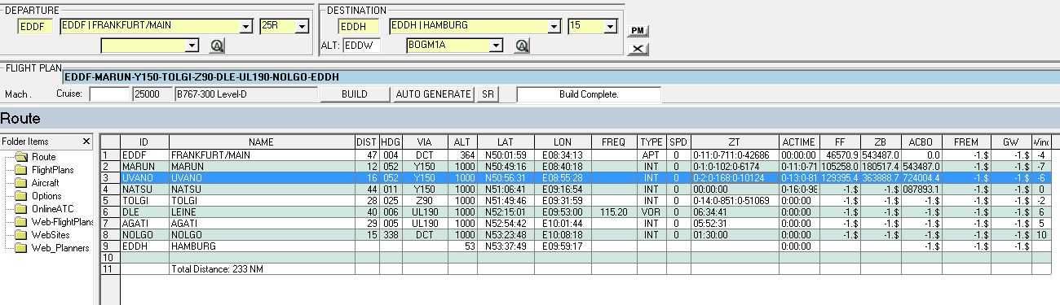Click the VIA column header
The width and height of the screenshot is (1060, 305).
(423, 142)
